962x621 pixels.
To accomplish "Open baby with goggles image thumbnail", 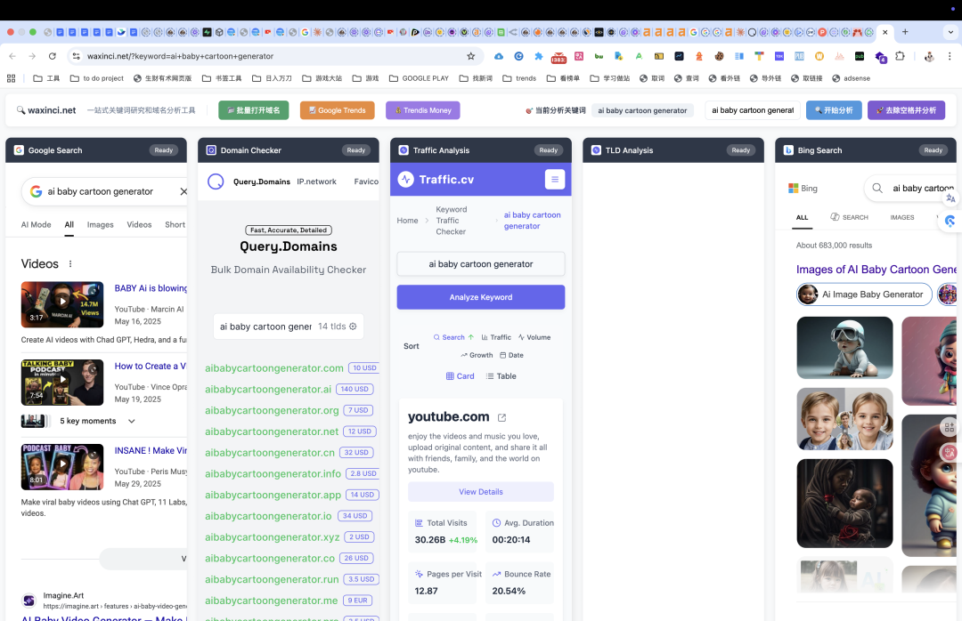I will pos(844,348).
